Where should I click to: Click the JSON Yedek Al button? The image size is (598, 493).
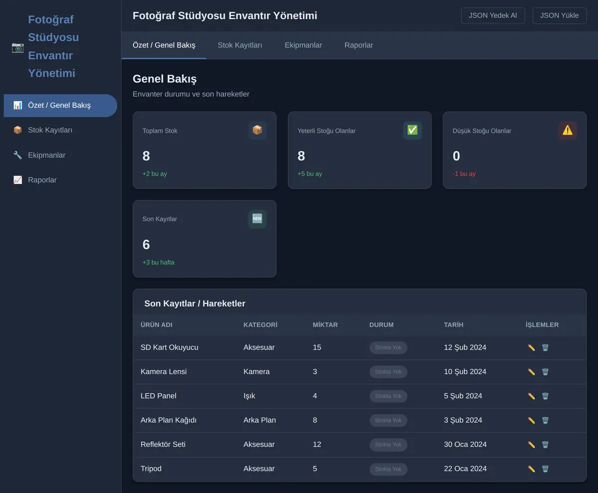pyautogui.click(x=493, y=15)
